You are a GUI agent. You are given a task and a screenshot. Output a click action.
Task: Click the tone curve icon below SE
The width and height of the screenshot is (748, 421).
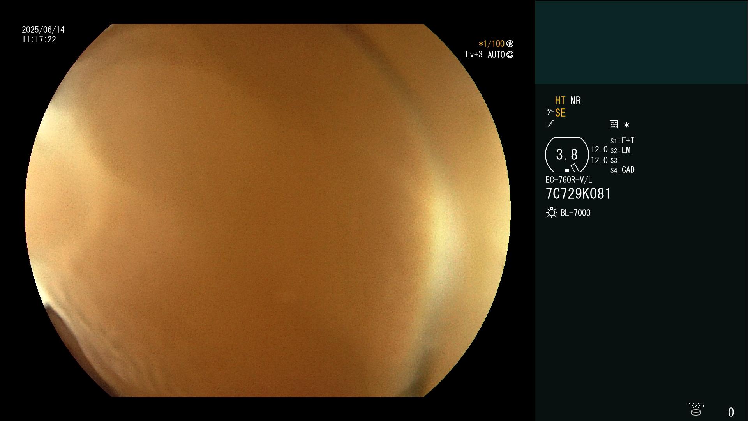coord(550,124)
